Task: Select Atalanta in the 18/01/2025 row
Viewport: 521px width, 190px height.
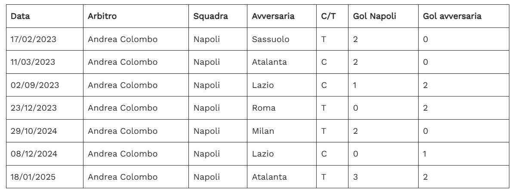Action: (x=269, y=177)
